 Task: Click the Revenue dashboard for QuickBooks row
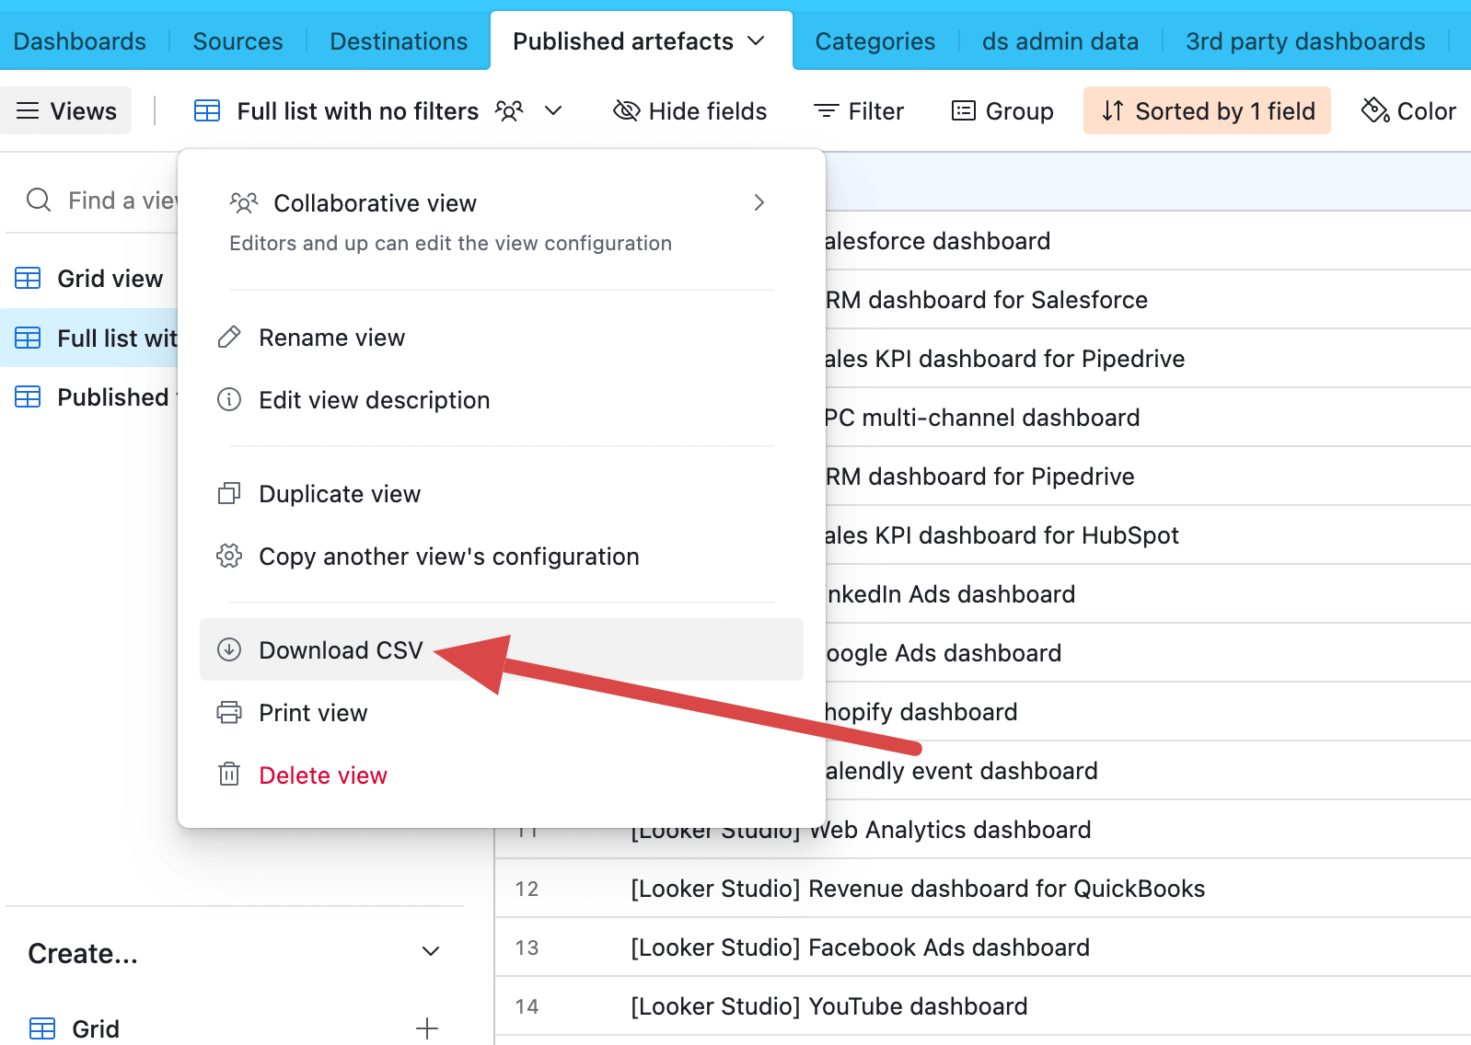tap(982, 889)
